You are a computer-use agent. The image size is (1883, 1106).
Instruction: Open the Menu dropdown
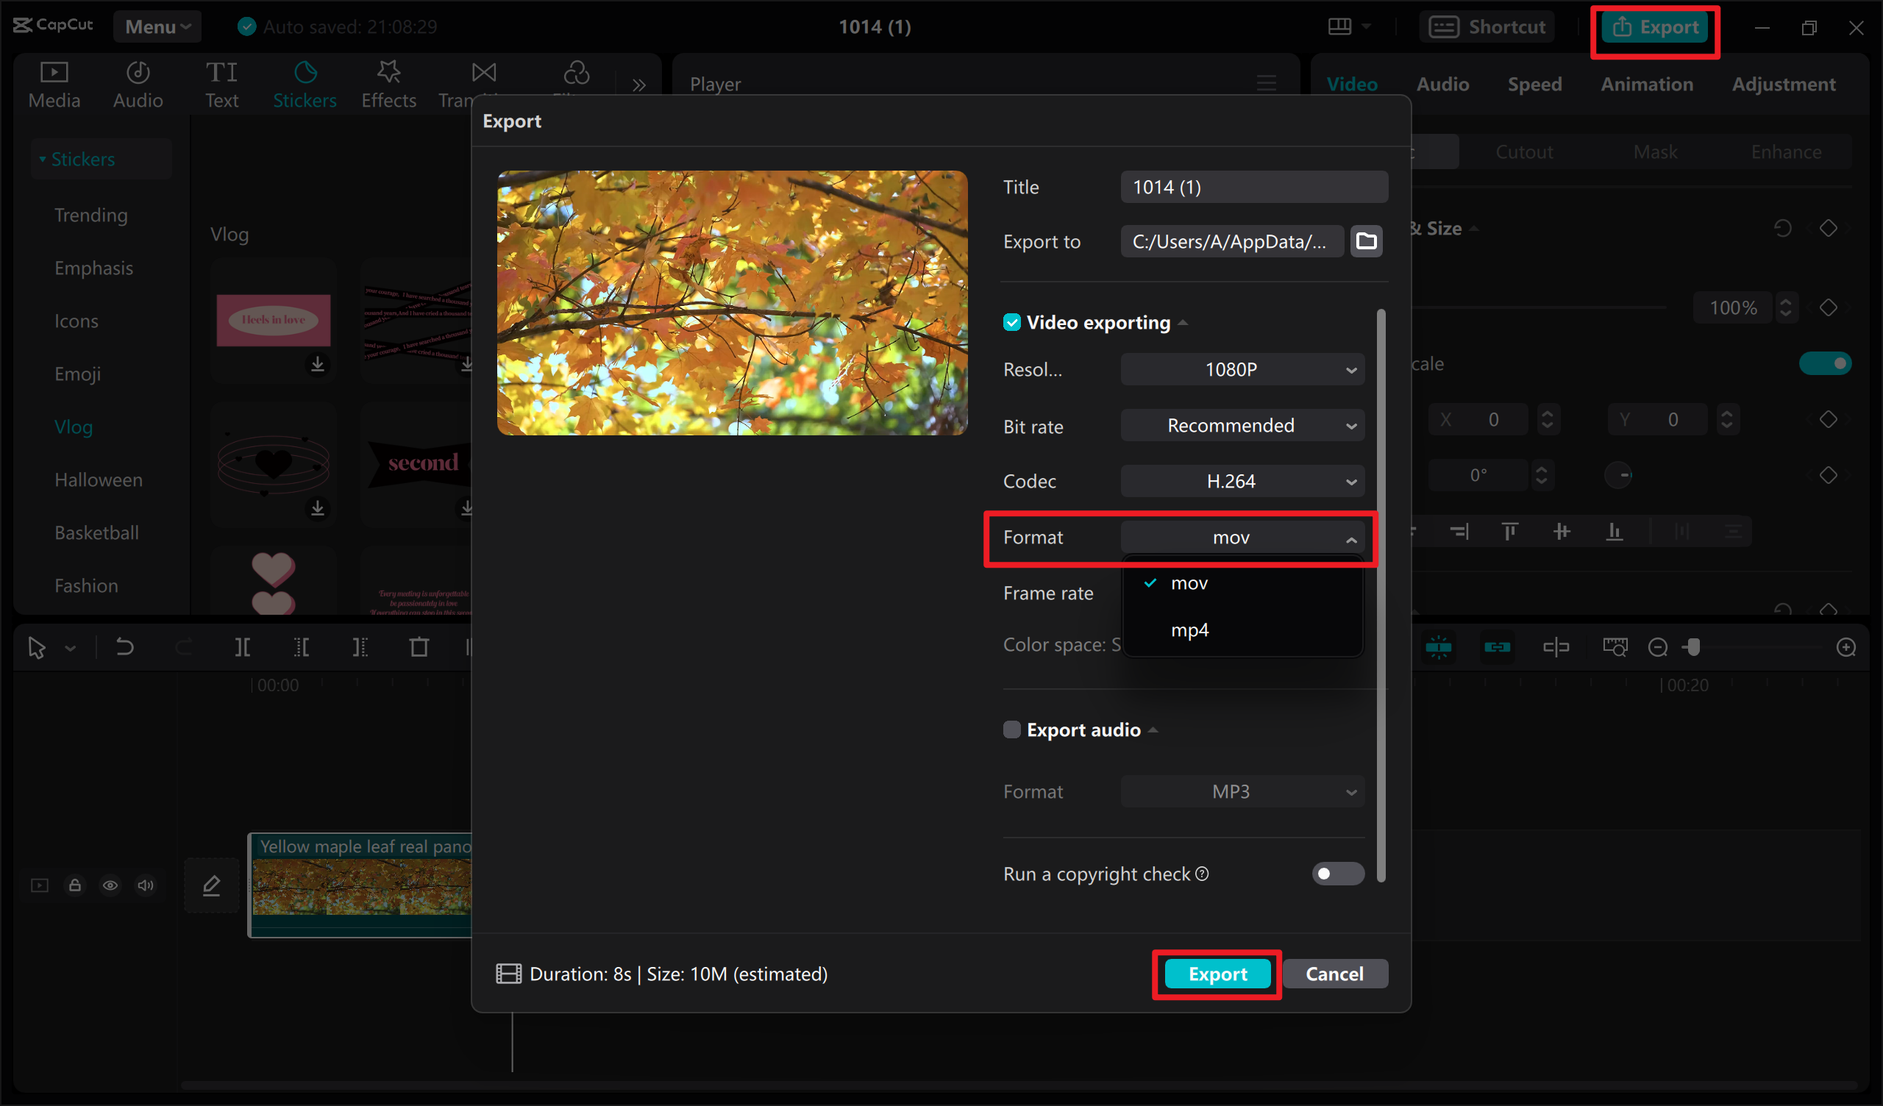coord(157,26)
